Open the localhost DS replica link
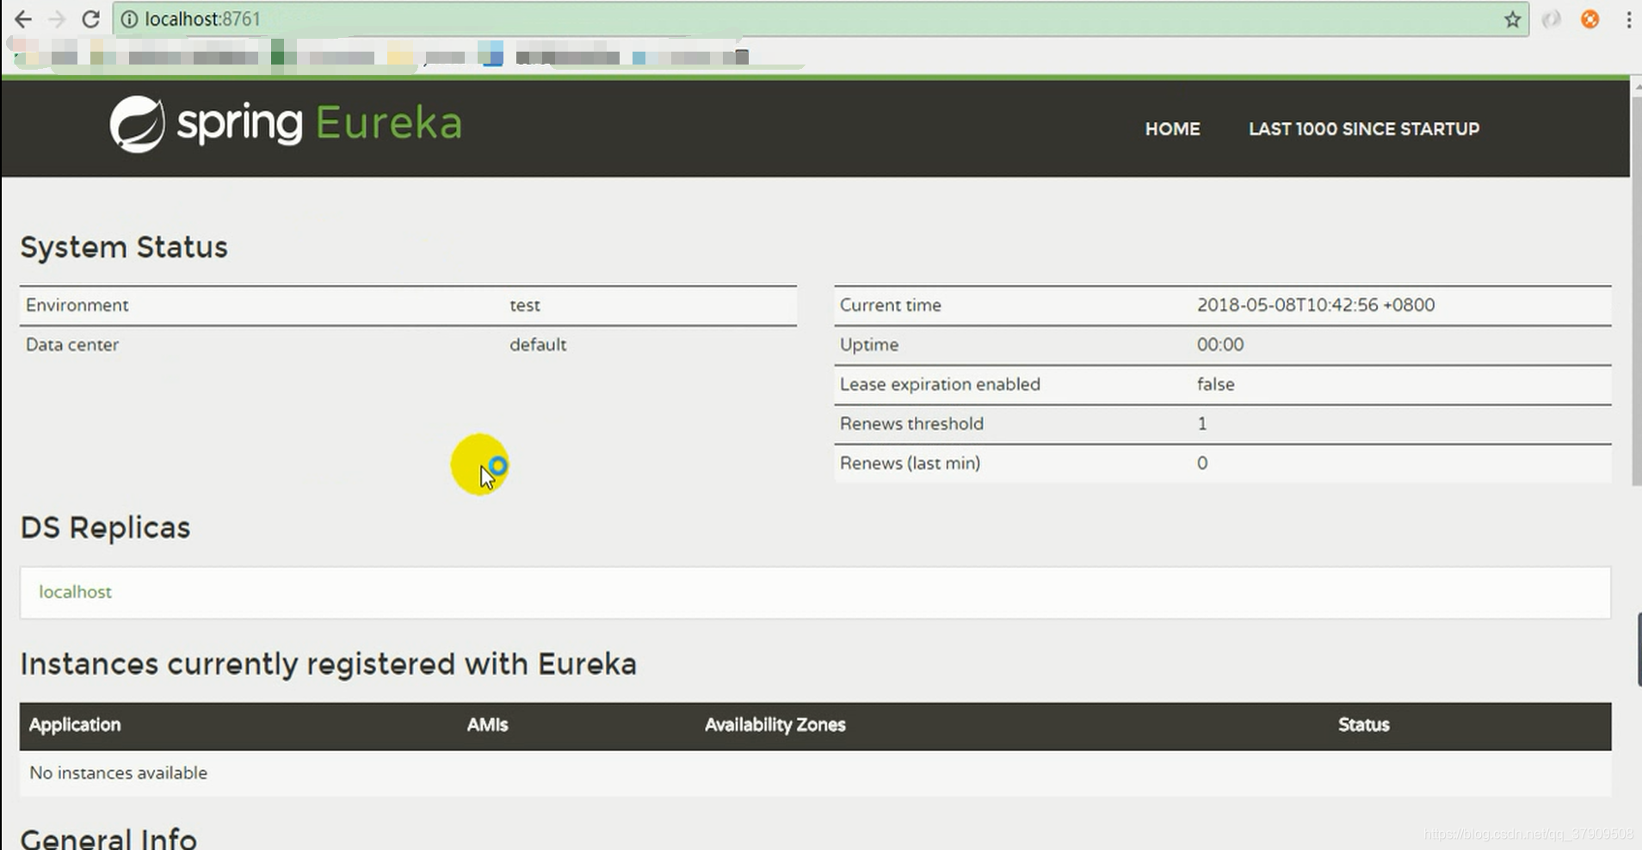Viewport: 1642px width, 850px height. click(x=76, y=592)
